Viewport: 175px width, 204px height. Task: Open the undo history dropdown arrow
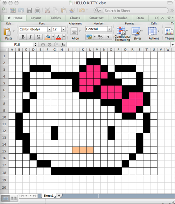[x=87, y=10]
